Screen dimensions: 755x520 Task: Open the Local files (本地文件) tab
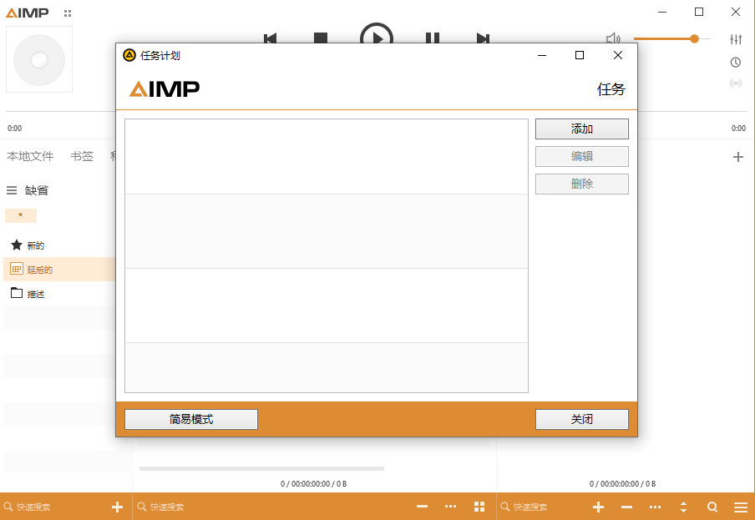tap(30, 156)
